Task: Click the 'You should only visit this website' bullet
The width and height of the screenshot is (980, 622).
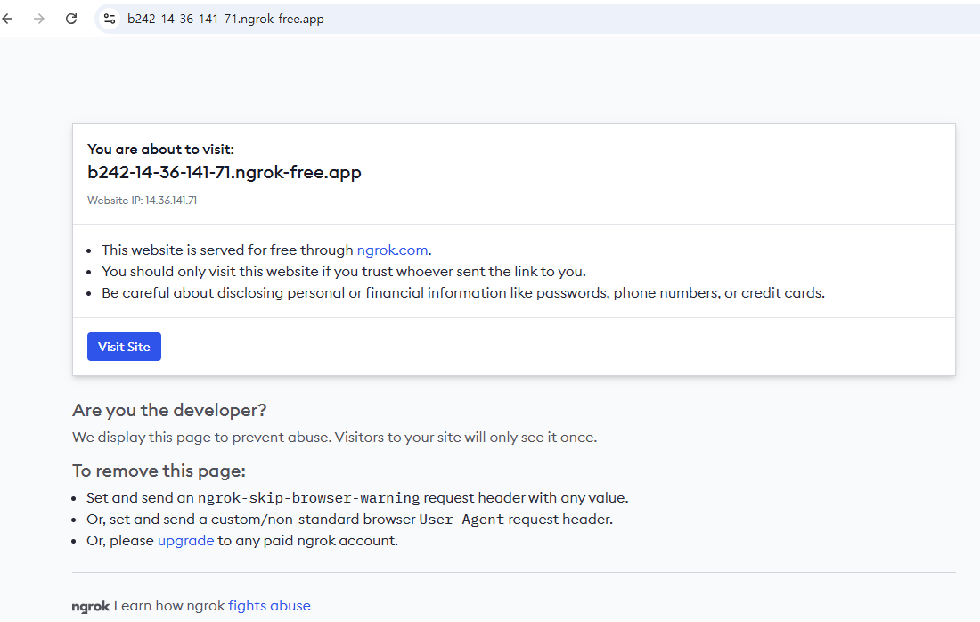Action: (x=344, y=271)
